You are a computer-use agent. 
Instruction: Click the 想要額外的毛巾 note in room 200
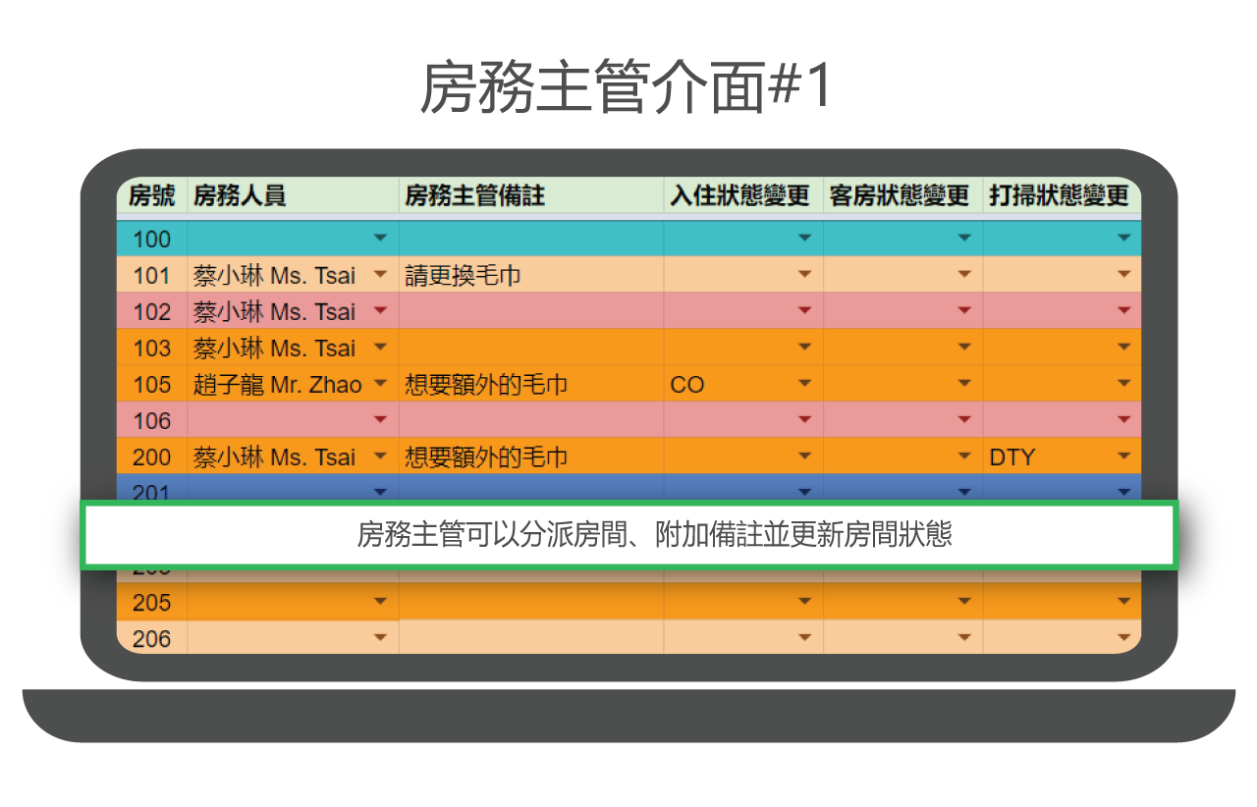pyautogui.click(x=486, y=457)
